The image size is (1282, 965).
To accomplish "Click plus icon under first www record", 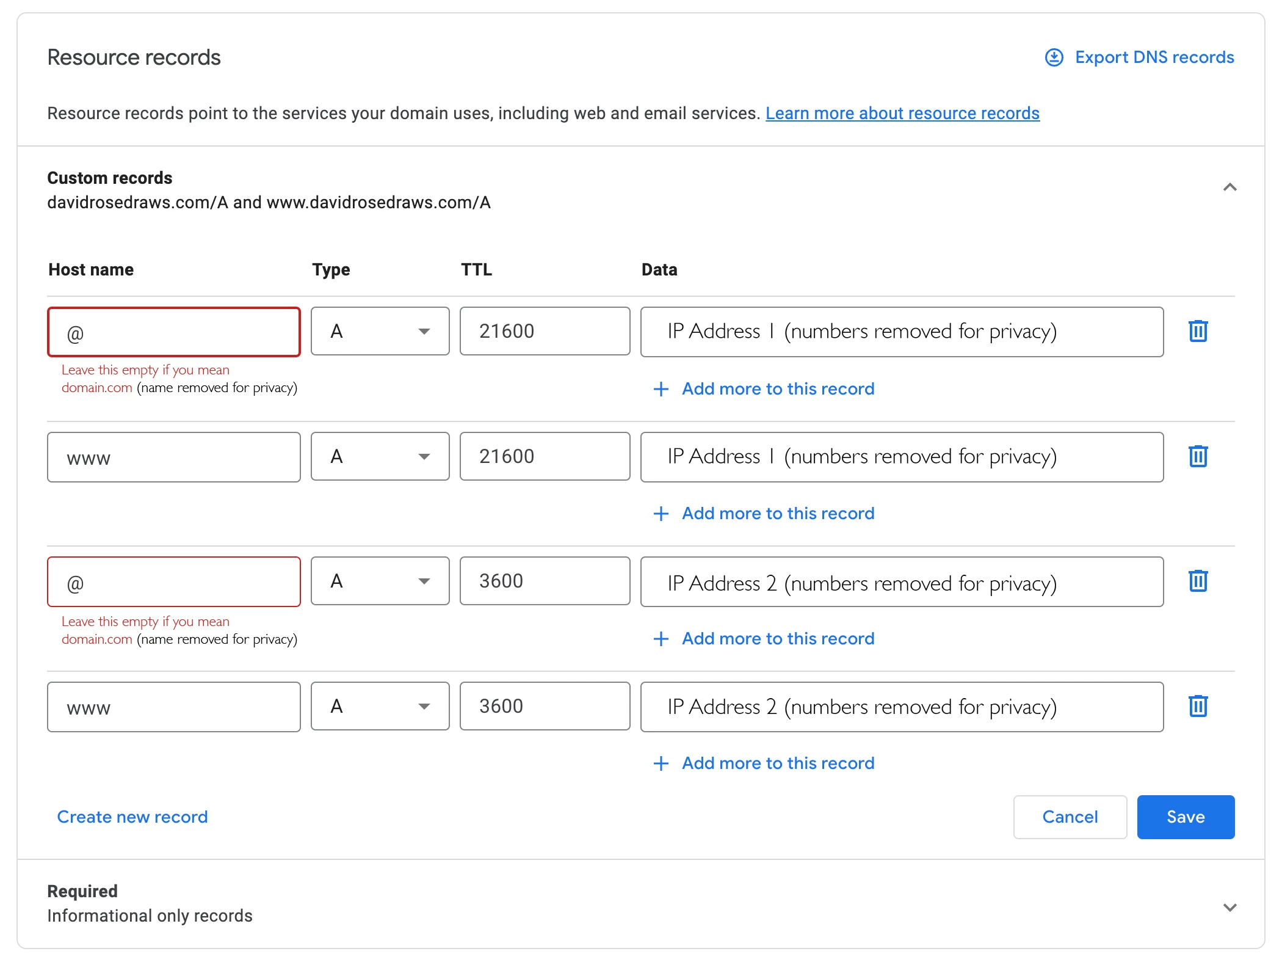I will (x=661, y=514).
